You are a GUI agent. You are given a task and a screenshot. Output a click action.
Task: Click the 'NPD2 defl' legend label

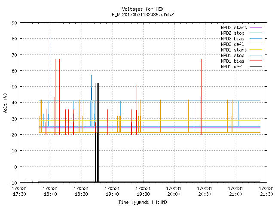pyautogui.click(x=232, y=44)
